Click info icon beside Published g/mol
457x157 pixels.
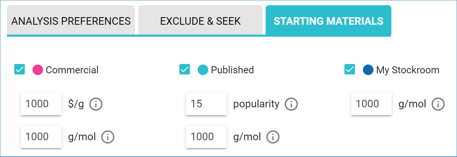(x=273, y=137)
